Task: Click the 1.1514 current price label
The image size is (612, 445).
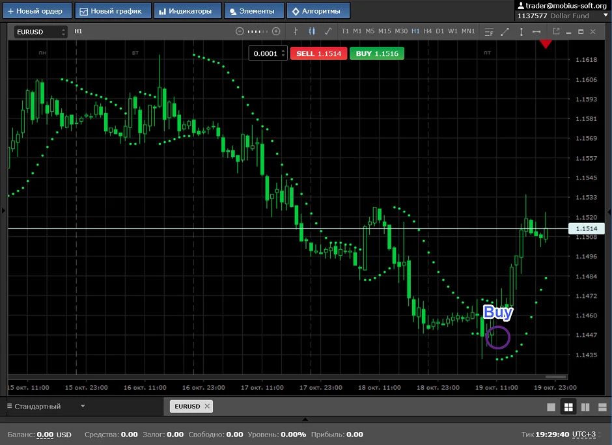Action: coord(586,228)
